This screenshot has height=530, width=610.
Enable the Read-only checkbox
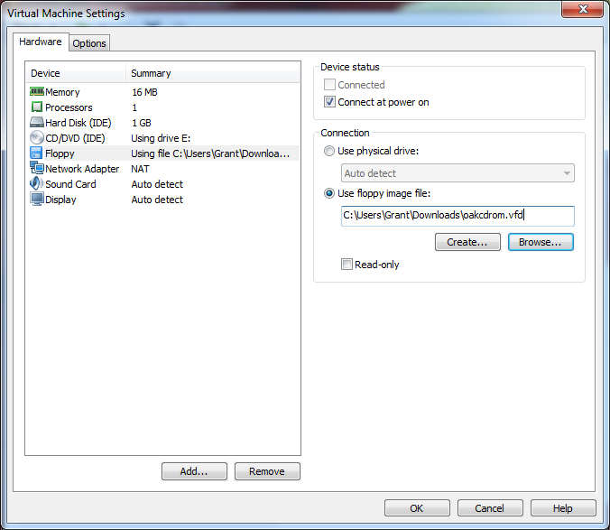tap(347, 265)
